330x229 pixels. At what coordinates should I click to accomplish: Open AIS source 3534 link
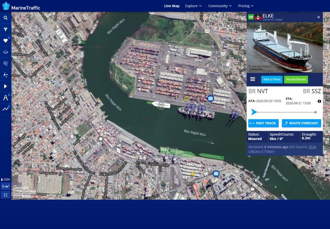(x=312, y=147)
